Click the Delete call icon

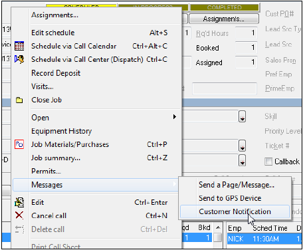pos(19,229)
